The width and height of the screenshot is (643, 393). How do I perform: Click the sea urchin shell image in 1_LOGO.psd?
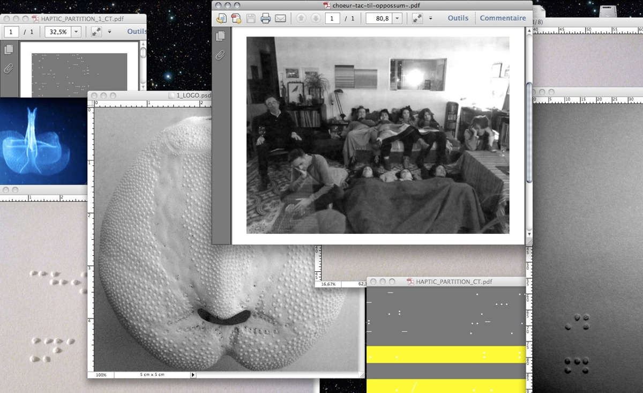(222, 244)
